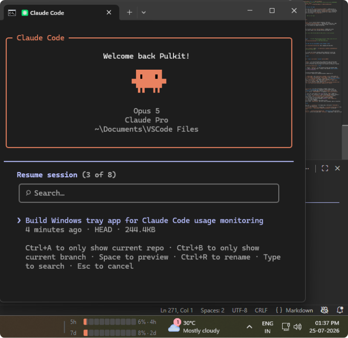This screenshot has height=338, width=348.
Task: Click the "Claude Pro" plan text
Action: coord(147,120)
